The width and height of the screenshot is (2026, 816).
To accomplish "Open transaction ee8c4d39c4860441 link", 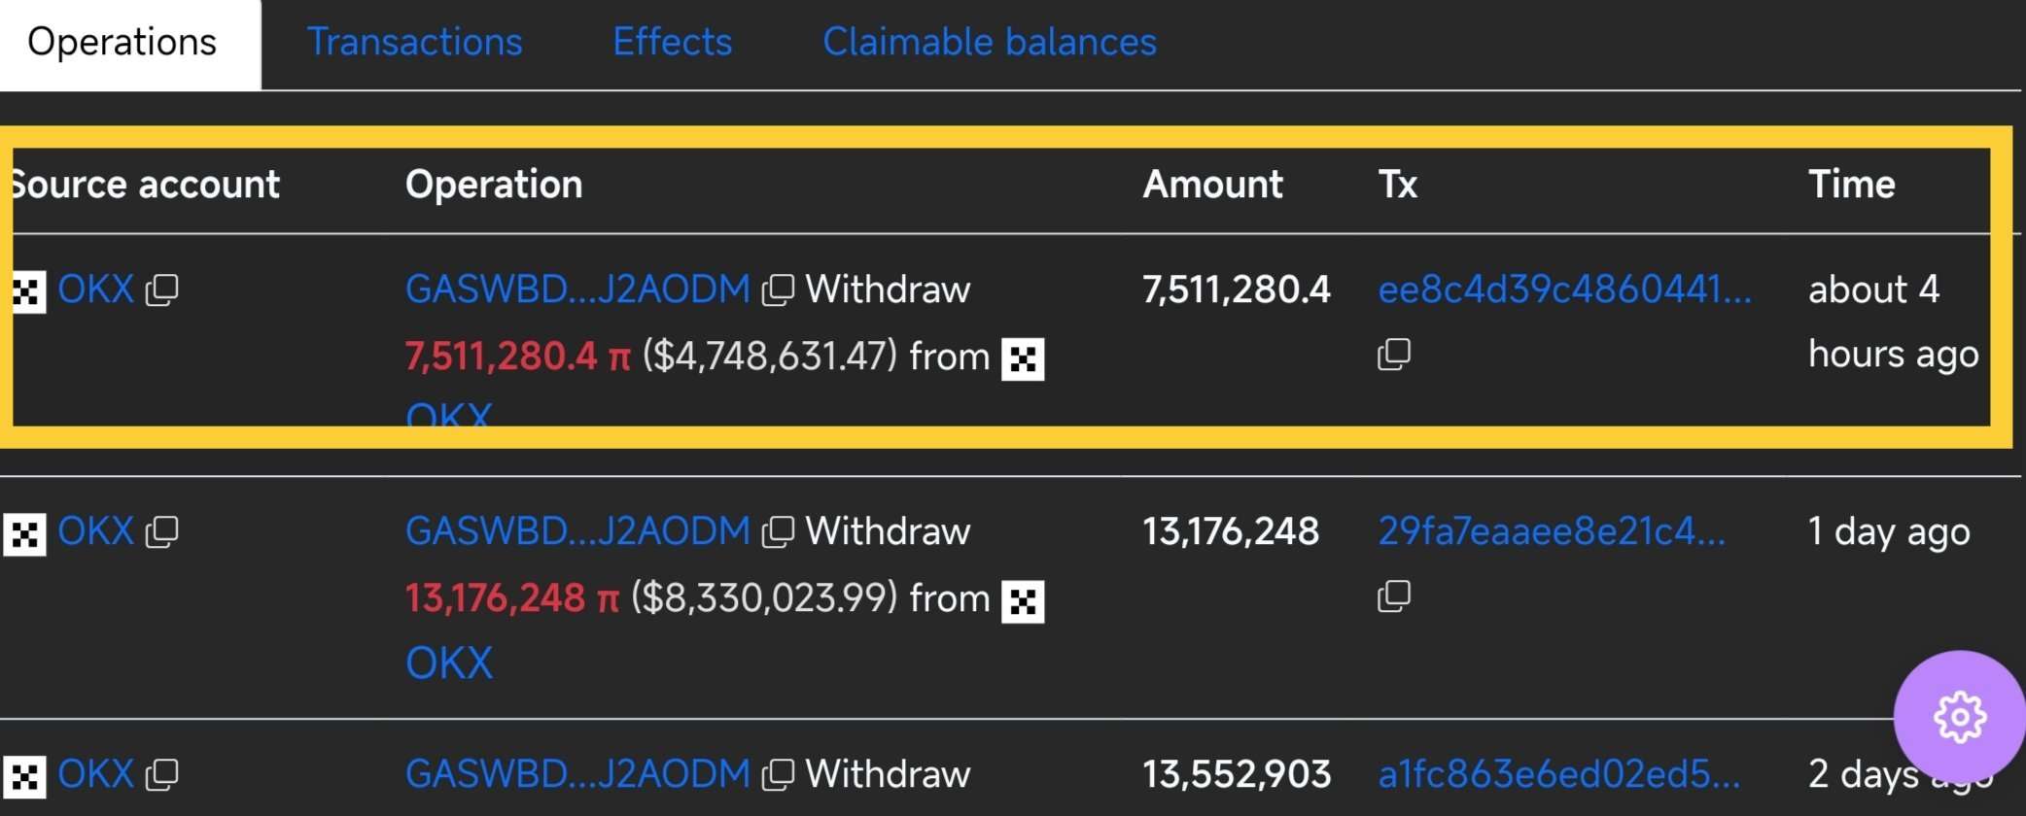I will pyautogui.click(x=1565, y=289).
